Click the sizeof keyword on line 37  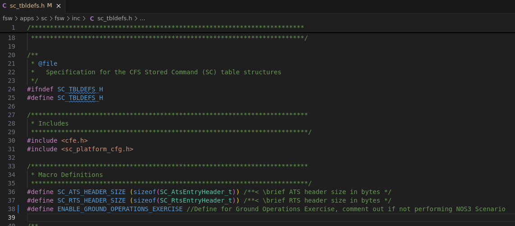pos(145,200)
